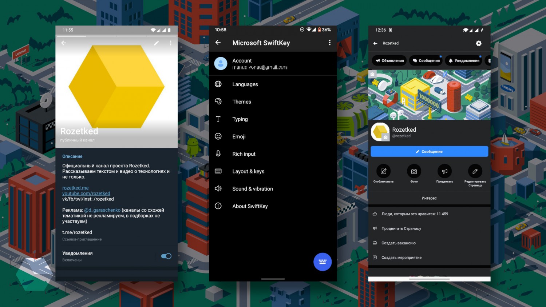
Task: Tap the Rich input microphone icon
Action: coord(218,154)
